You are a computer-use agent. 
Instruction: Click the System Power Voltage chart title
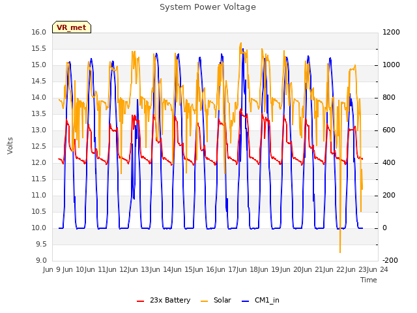coord(208,7)
